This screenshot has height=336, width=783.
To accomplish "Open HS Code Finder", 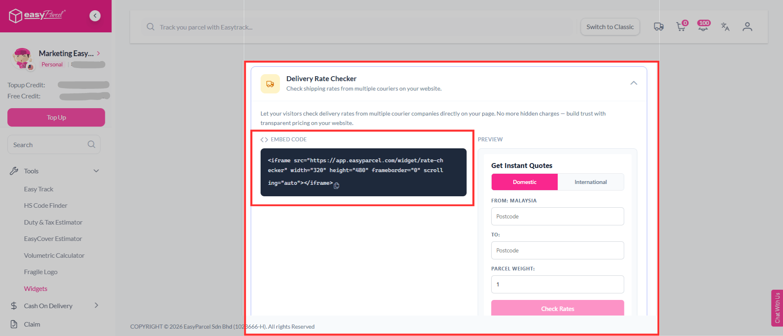I will coord(45,206).
